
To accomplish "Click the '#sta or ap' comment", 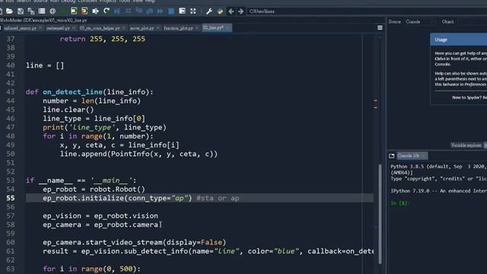I will pos(218,198).
